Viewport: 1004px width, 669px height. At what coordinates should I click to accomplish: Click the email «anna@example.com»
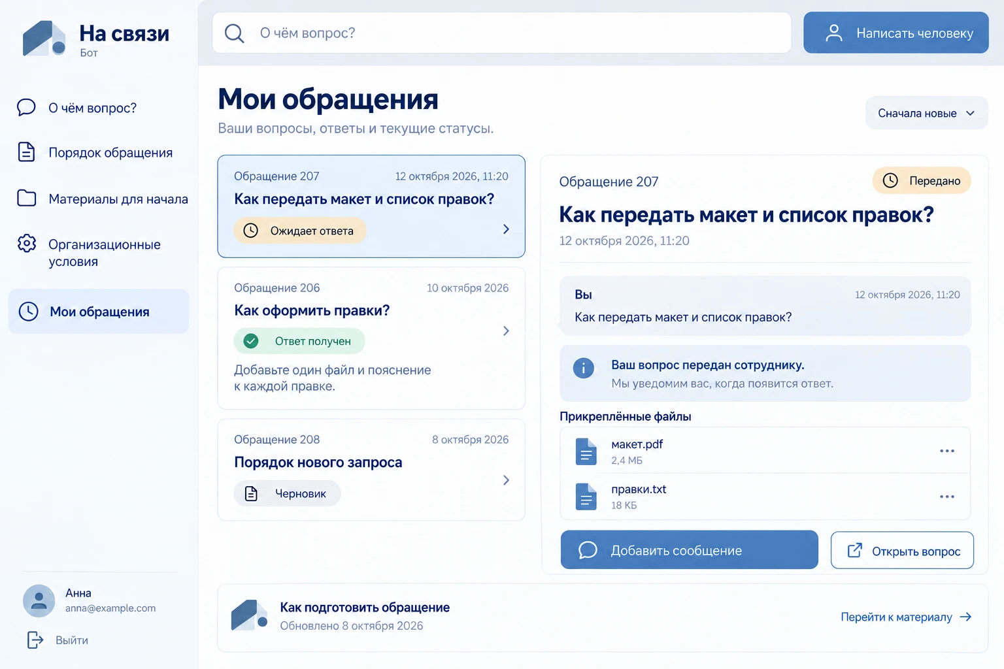pos(110,608)
